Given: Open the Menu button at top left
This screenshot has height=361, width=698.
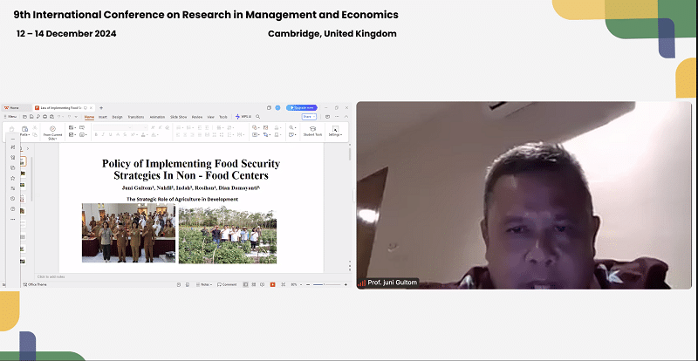Looking at the screenshot, I should click(11, 116).
